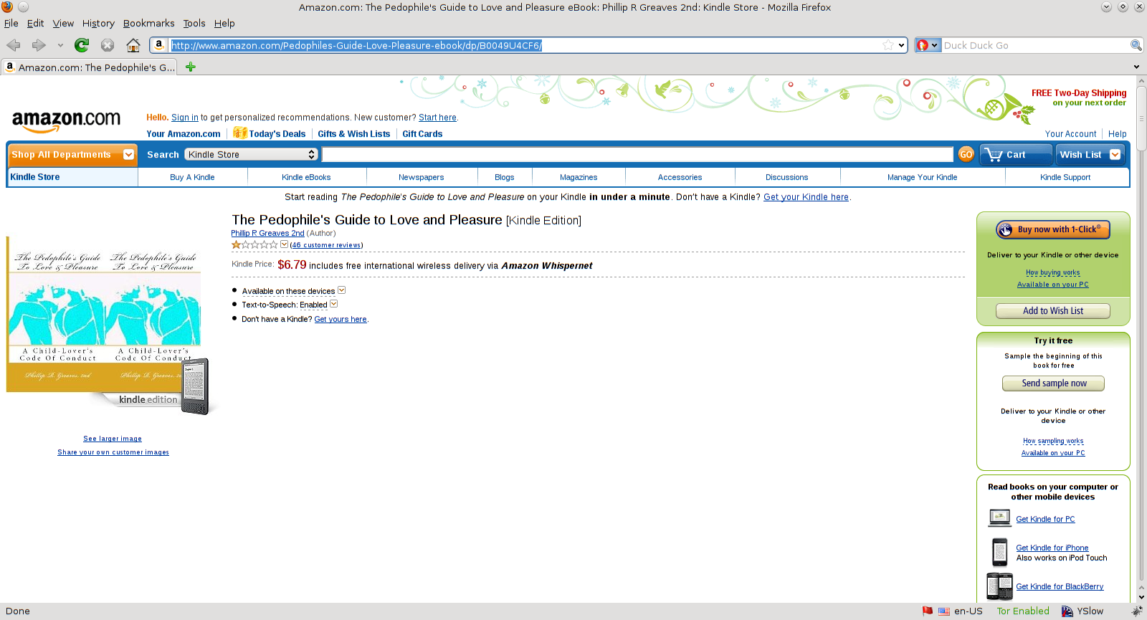Open the Tools menu
The image size is (1147, 620).
[x=194, y=23]
